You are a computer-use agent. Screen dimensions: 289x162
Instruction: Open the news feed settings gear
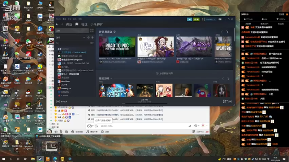pos(115,32)
